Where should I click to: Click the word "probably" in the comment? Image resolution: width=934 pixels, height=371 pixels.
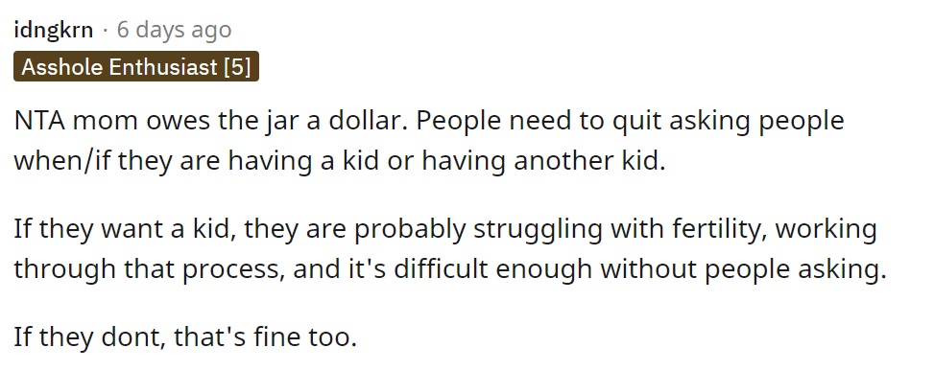pyautogui.click(x=410, y=229)
